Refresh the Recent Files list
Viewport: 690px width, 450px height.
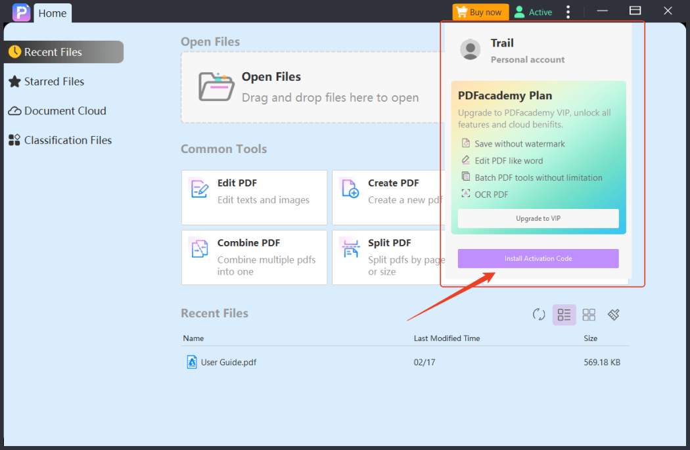[x=539, y=315]
